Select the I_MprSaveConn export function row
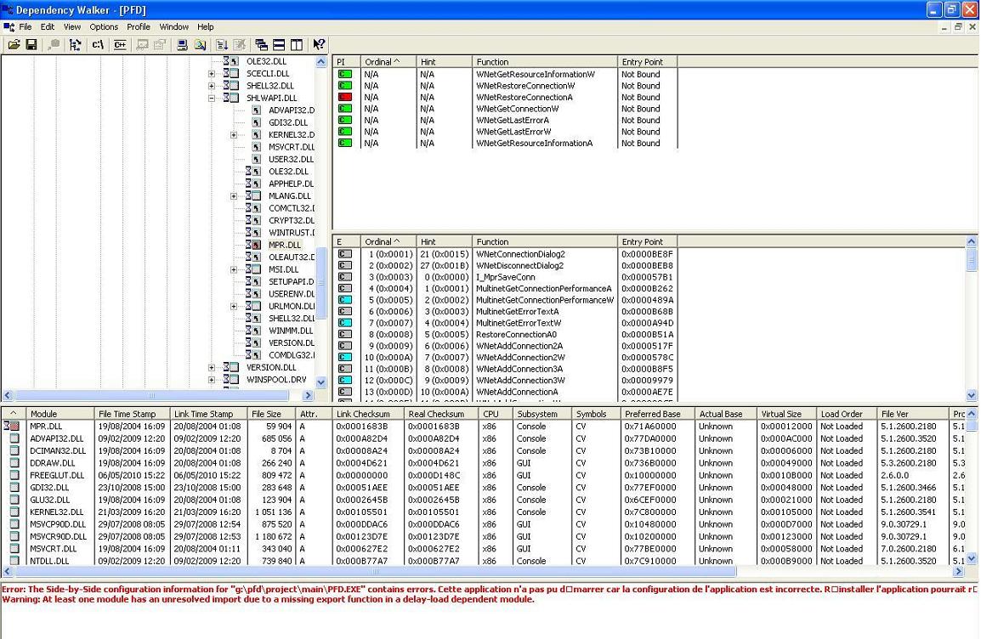 (x=506, y=277)
